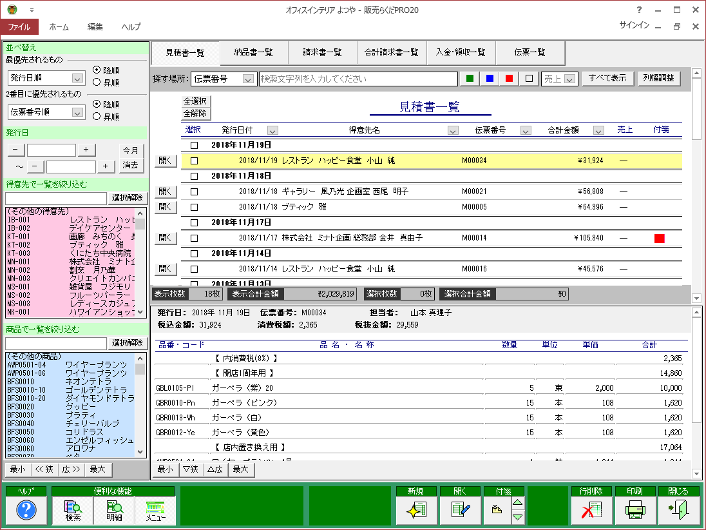Viewport: 706px width, 530px height.
Task: Click the 全選択 button
Action: click(195, 101)
